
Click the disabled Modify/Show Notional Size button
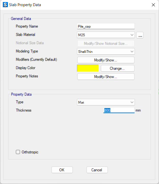coord(106,43)
